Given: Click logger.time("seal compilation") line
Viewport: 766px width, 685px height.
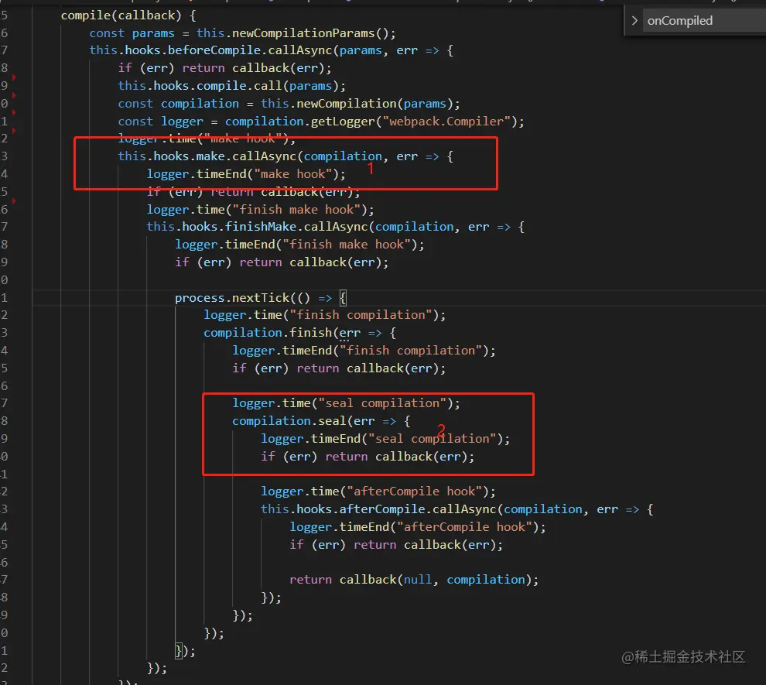Looking at the screenshot, I should coord(346,403).
